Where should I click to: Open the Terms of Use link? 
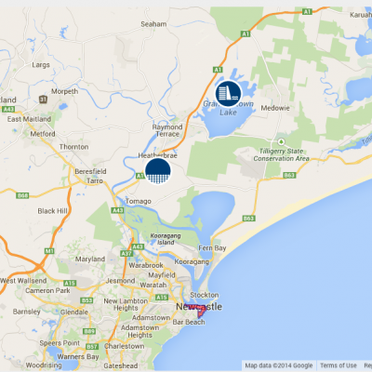tap(339, 365)
